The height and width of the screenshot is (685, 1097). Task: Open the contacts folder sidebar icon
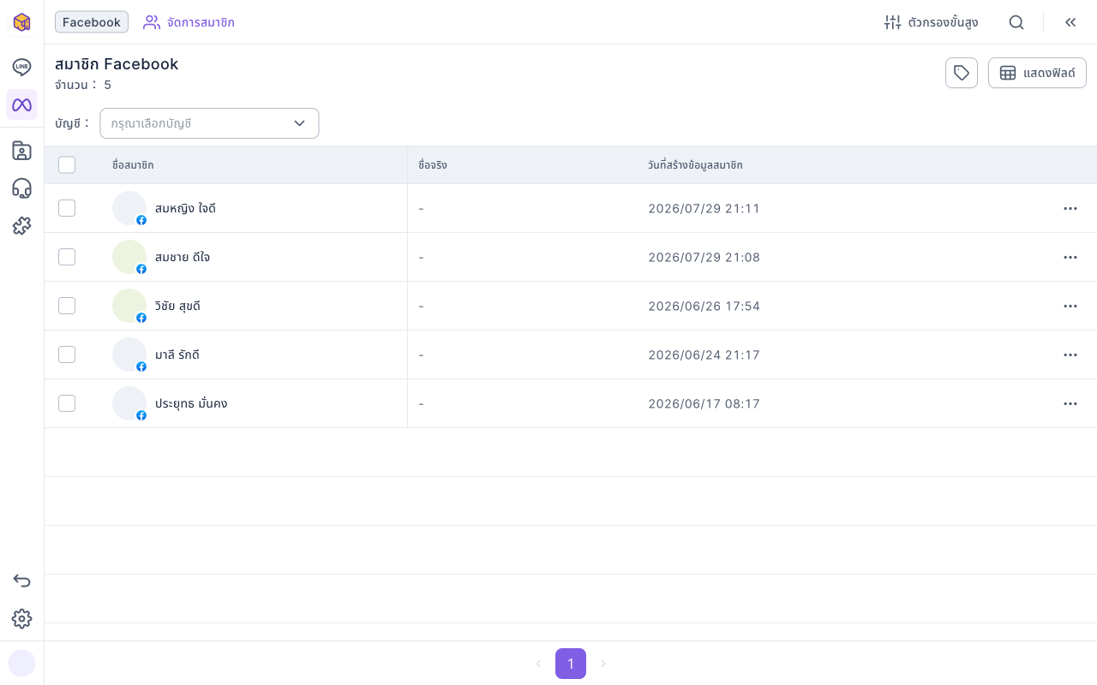tap(22, 151)
